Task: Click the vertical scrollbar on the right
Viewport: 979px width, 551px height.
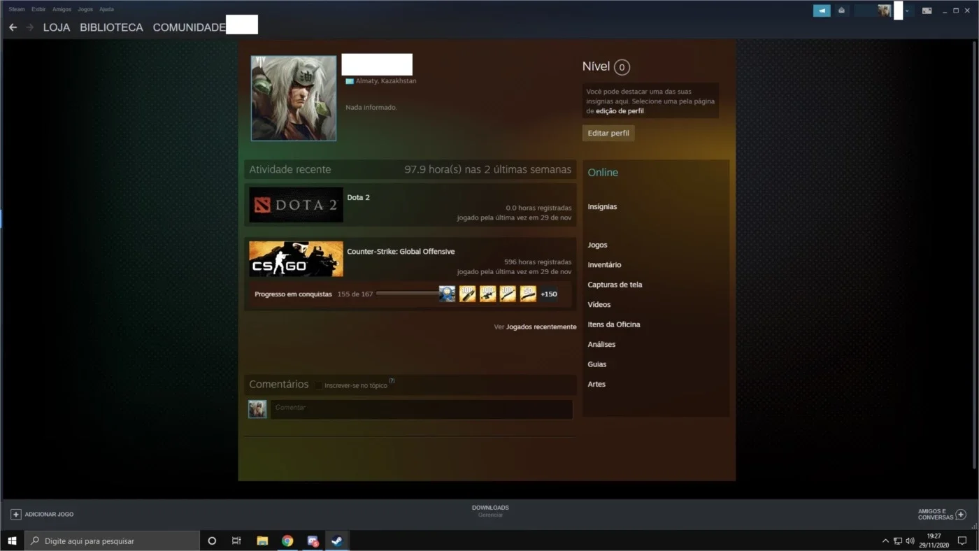Action: tap(975, 253)
